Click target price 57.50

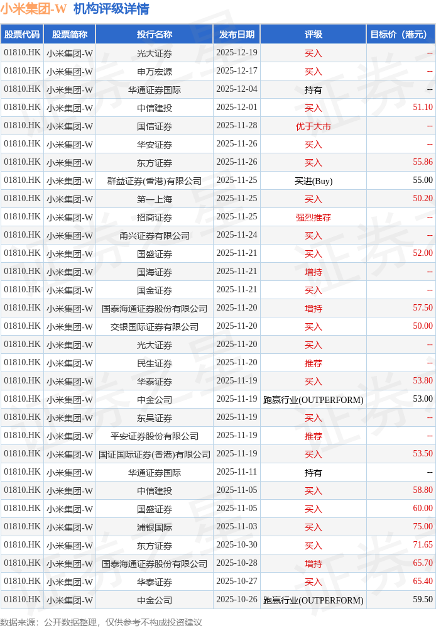423,308
